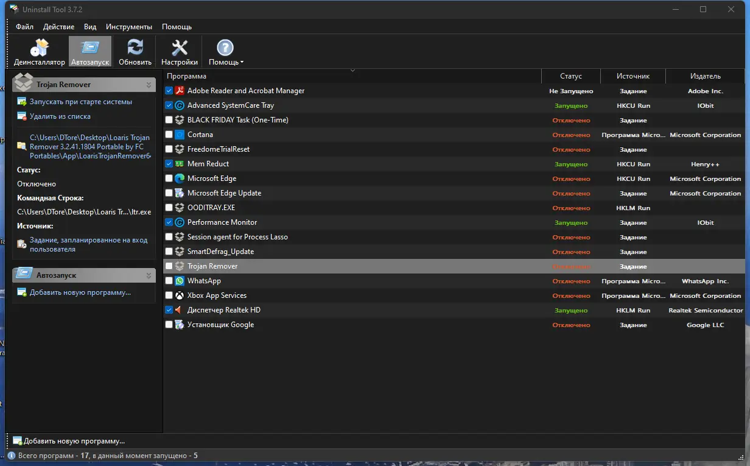
Task: Click the OODITRAY.EXE row icon
Action: 180,208
